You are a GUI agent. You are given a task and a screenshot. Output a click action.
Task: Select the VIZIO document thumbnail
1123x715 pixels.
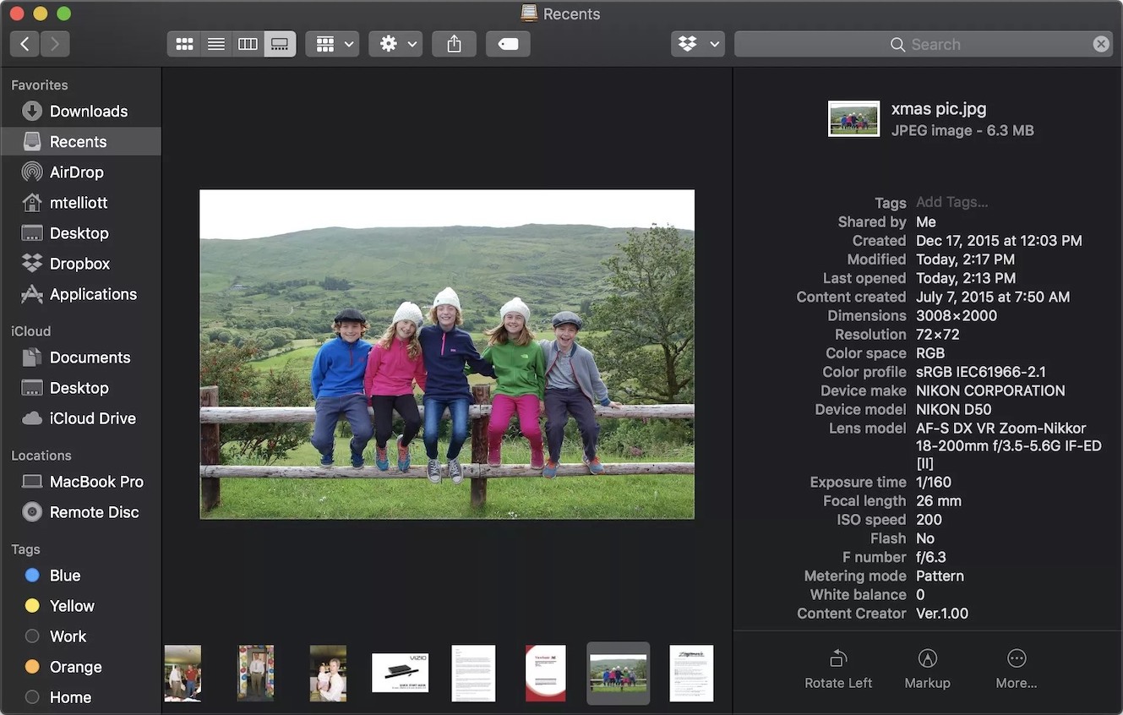(400, 673)
